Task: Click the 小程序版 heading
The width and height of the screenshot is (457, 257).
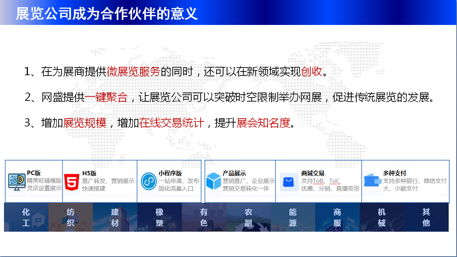Action: [170, 174]
